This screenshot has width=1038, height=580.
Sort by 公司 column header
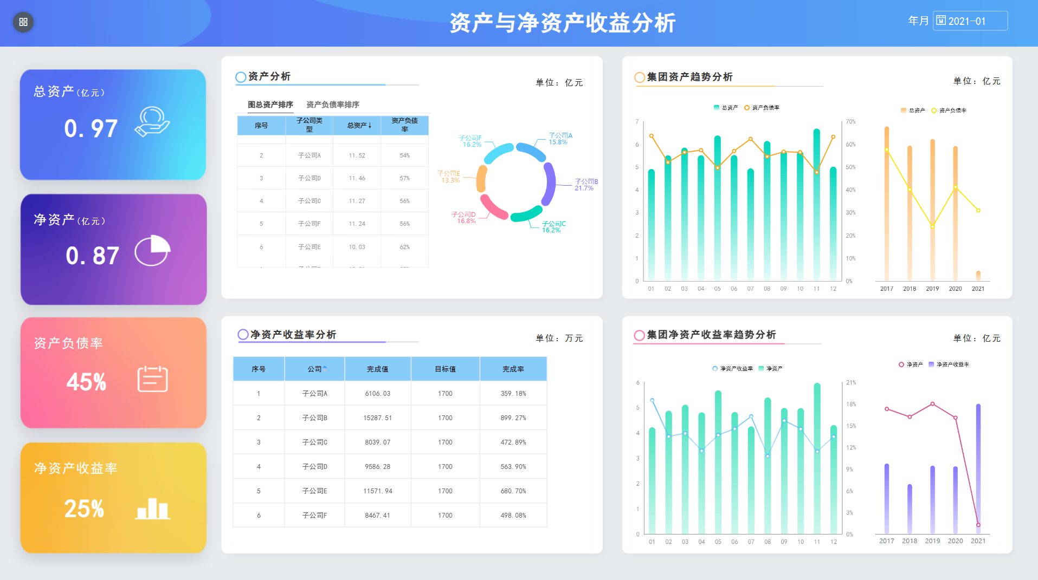[315, 369]
